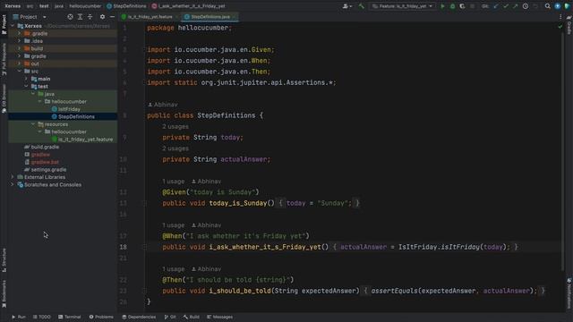Screen dimensions: 573x322
Task: Toggle the Bookmarks sidebar button
Action: (4, 293)
